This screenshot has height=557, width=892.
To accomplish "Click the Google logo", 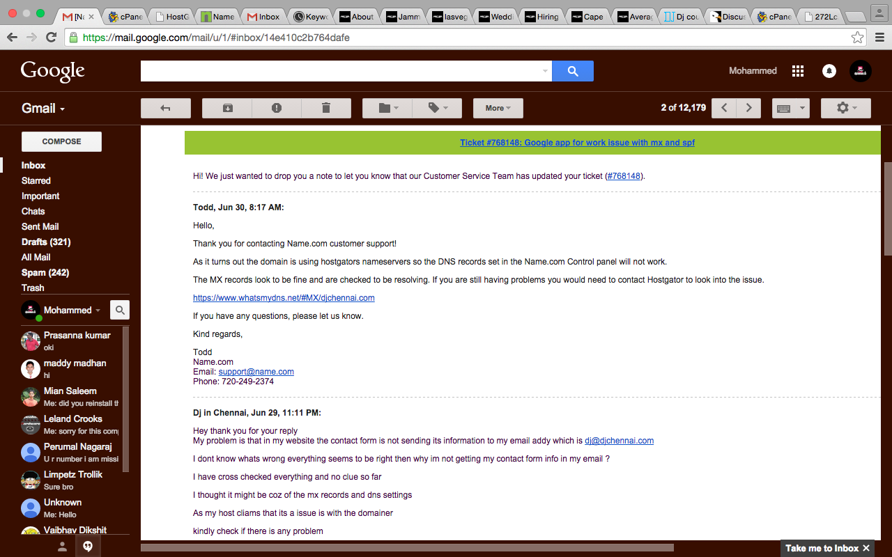I will [53, 71].
